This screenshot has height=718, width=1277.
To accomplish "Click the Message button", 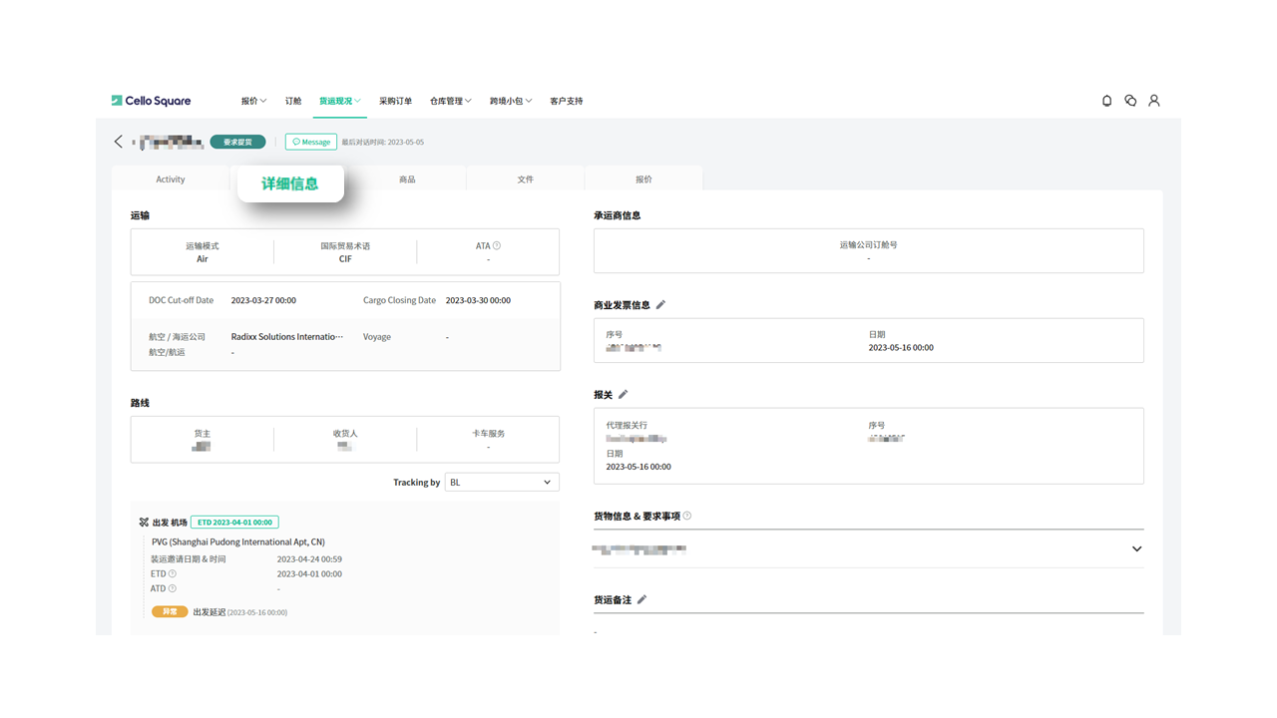I will tap(311, 142).
